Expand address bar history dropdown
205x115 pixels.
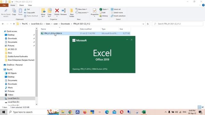click(x=143, y=24)
